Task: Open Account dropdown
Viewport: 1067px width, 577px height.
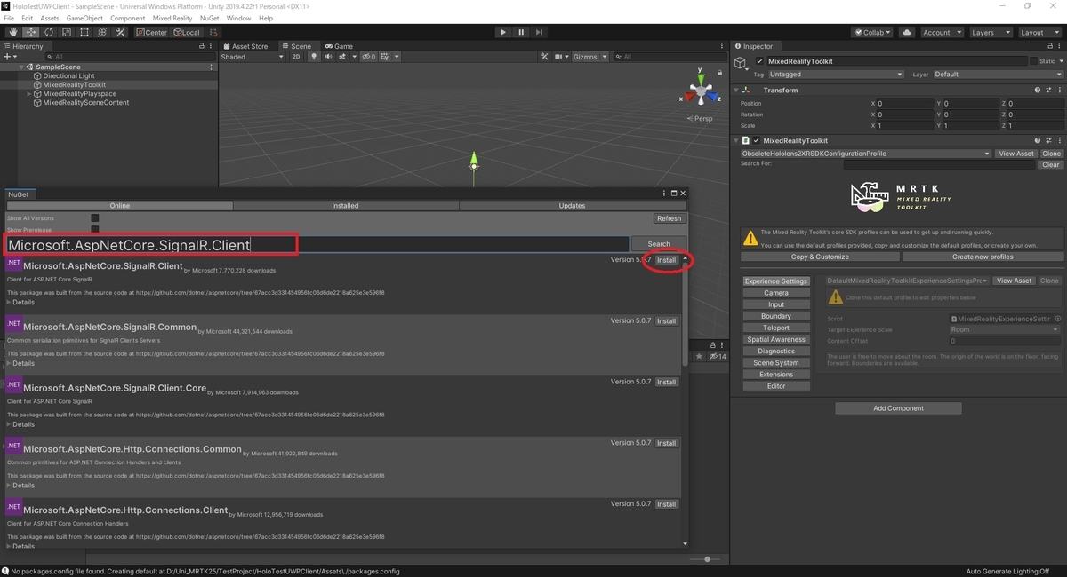Action: pos(941,32)
